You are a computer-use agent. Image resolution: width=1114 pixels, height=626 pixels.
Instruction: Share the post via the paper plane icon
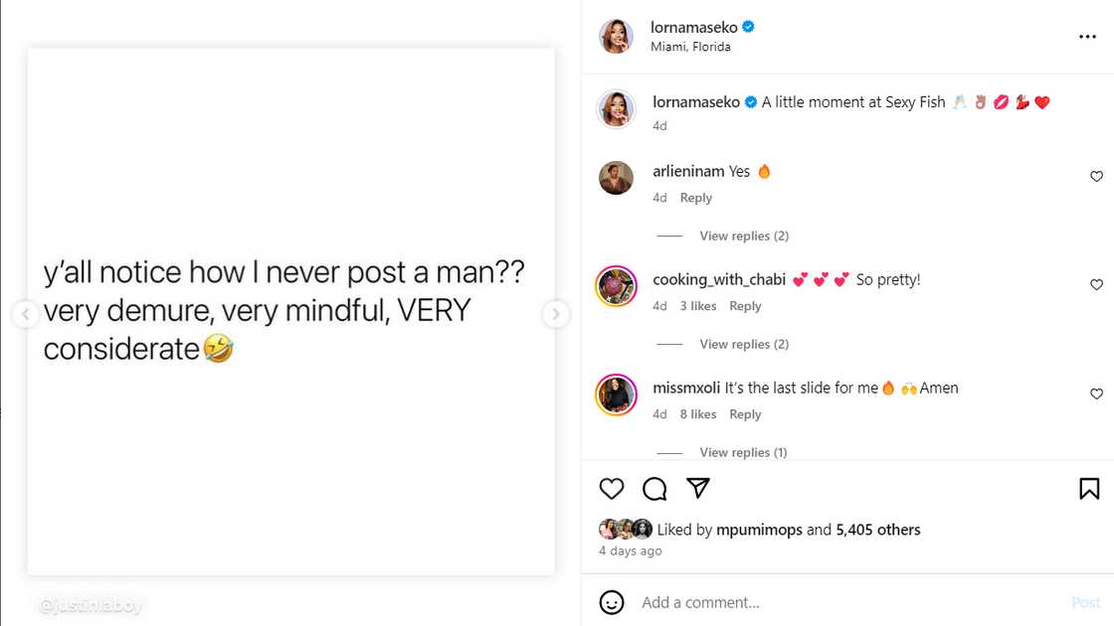(x=698, y=488)
